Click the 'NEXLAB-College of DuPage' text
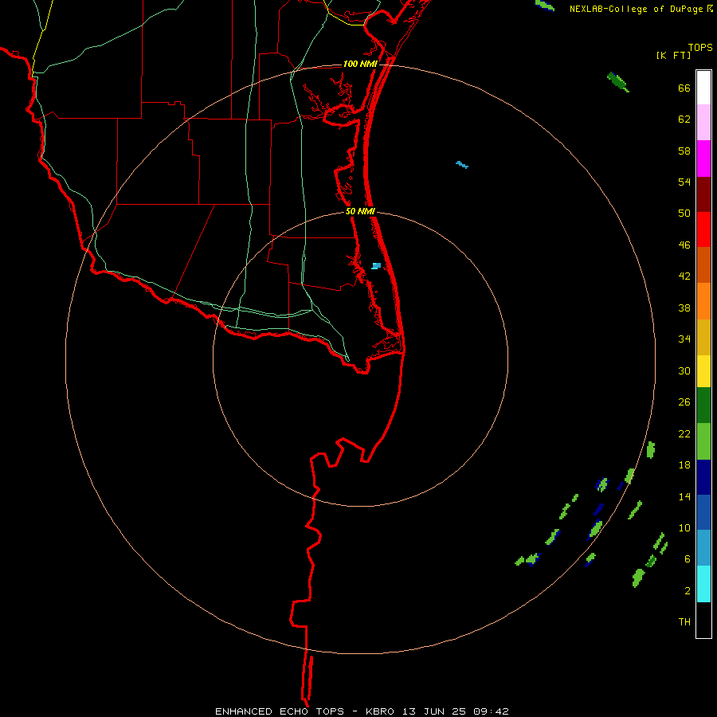717x717 pixels. (x=637, y=9)
